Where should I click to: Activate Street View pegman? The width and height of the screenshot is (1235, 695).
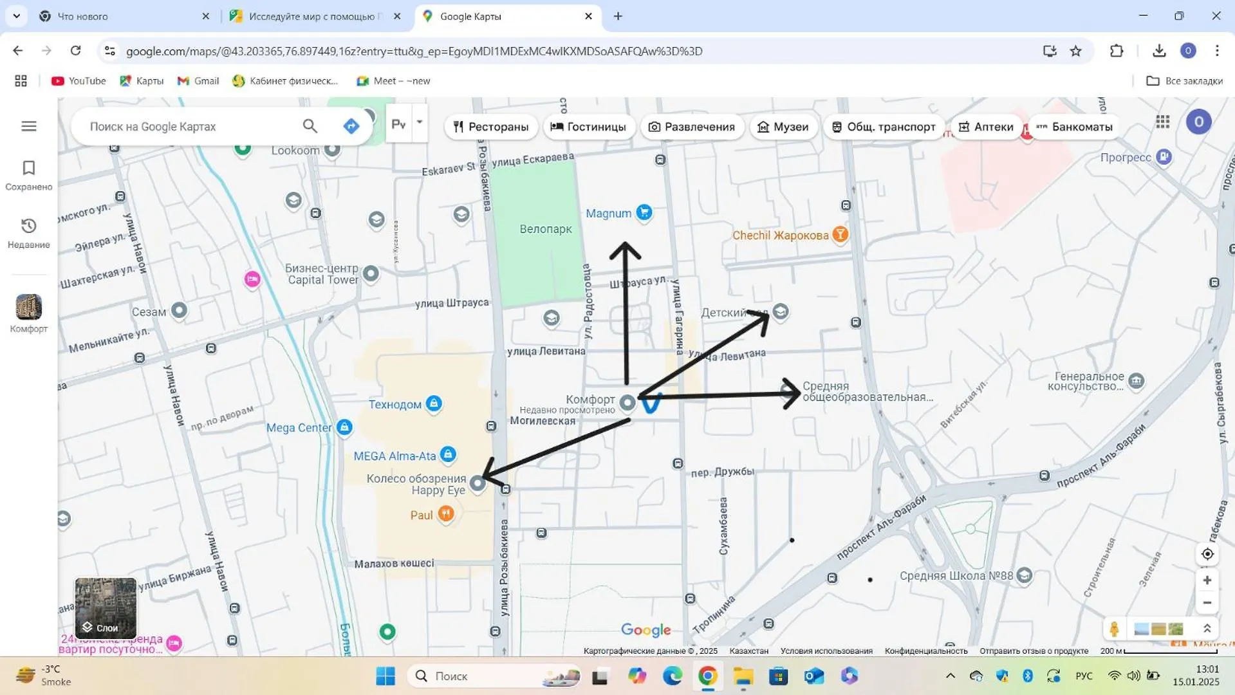(x=1114, y=629)
